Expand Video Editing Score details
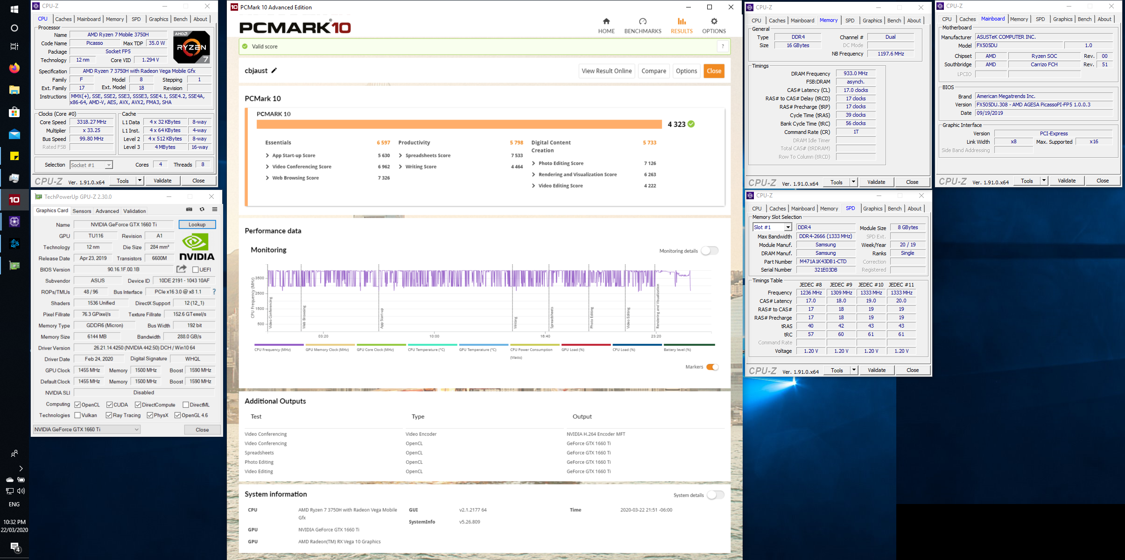 tap(534, 186)
